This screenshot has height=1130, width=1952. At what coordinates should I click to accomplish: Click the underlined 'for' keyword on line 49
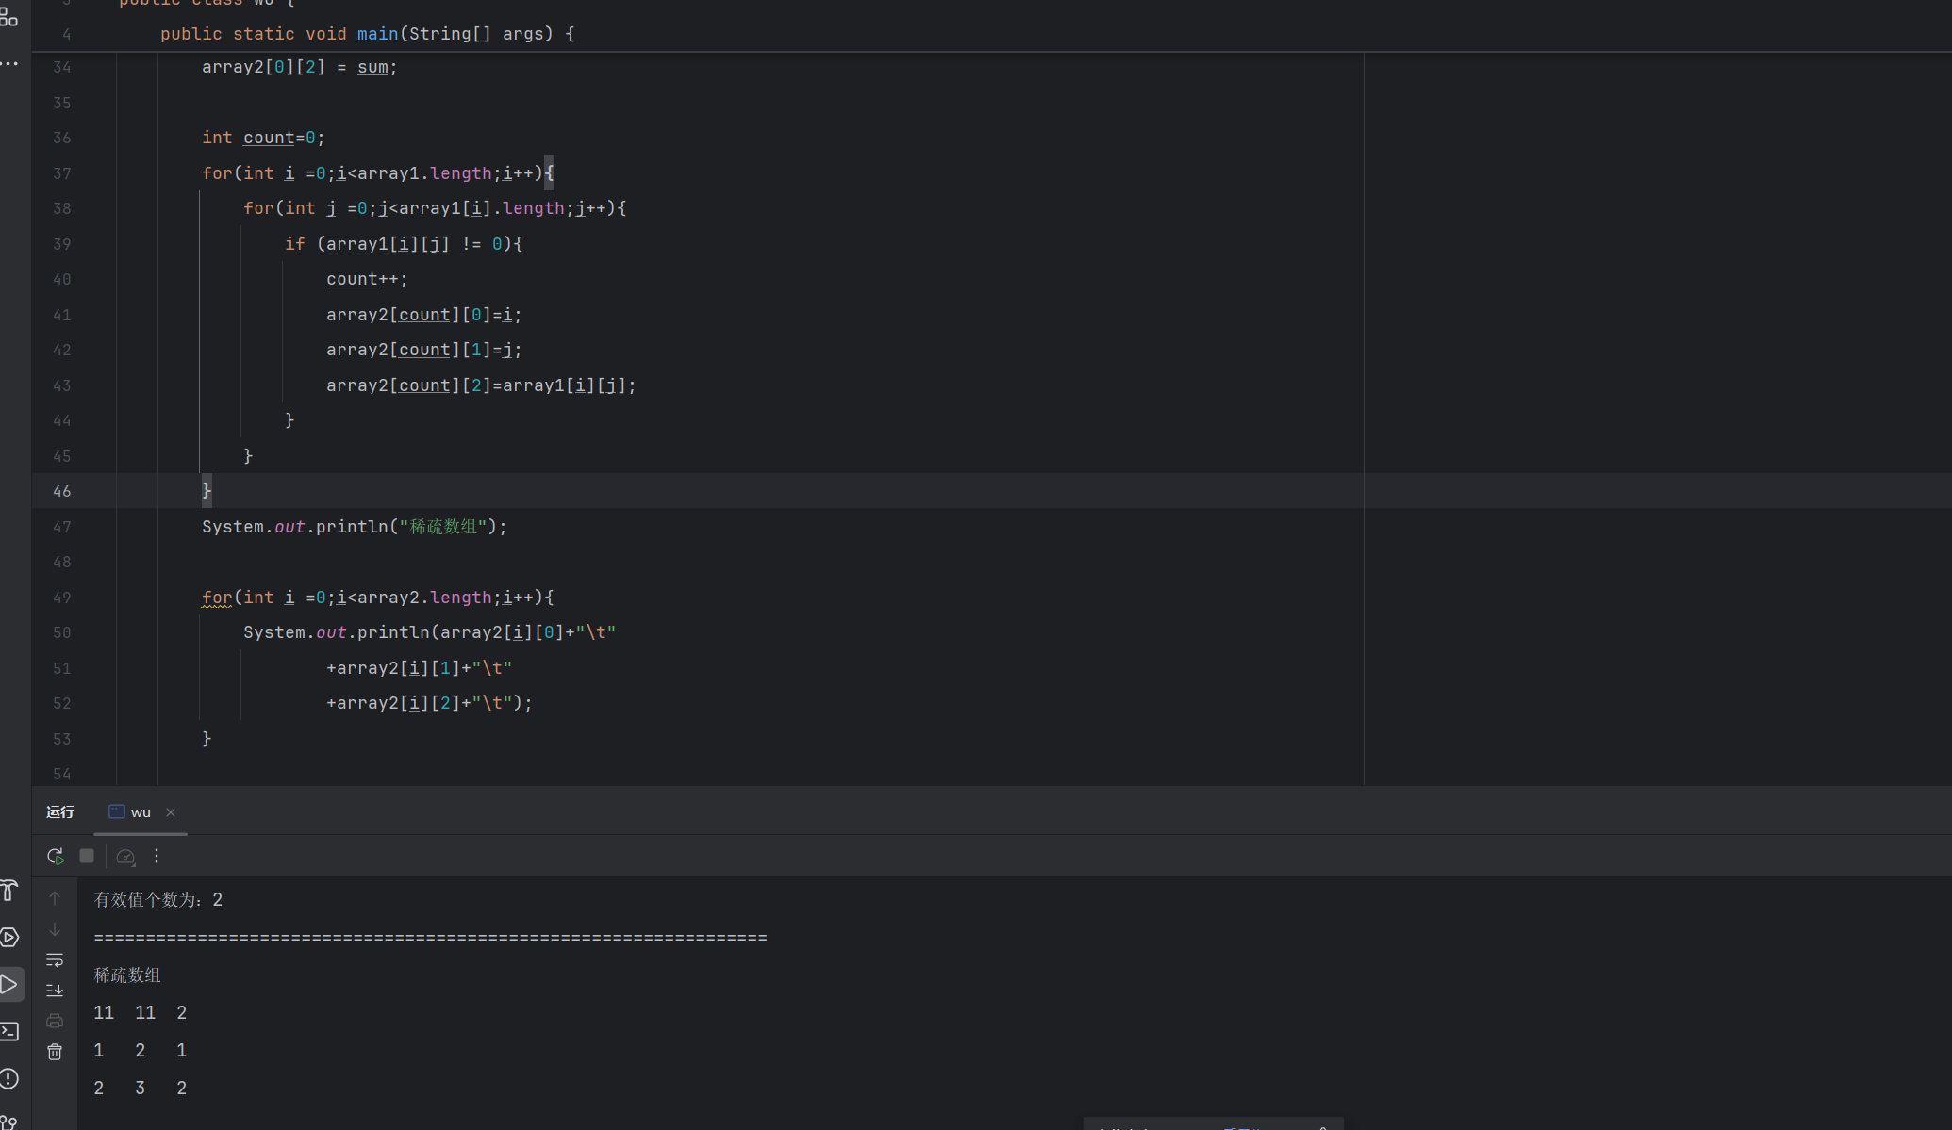217,598
